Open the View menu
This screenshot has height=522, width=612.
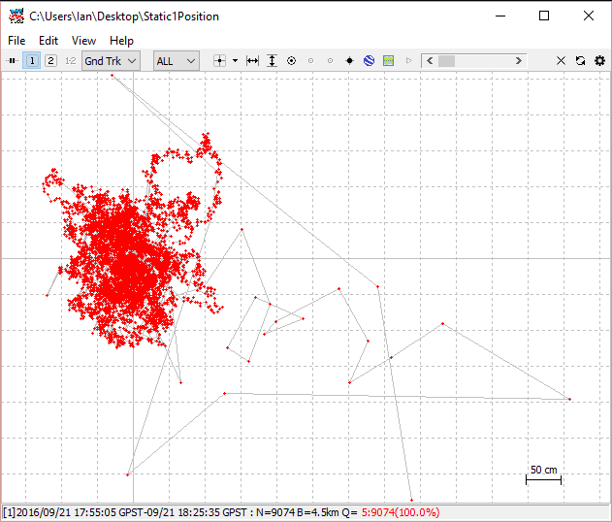(83, 41)
